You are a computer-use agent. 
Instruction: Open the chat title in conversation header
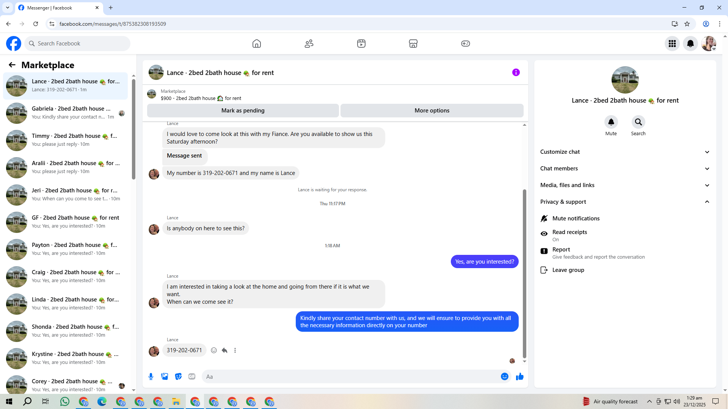[x=220, y=73]
